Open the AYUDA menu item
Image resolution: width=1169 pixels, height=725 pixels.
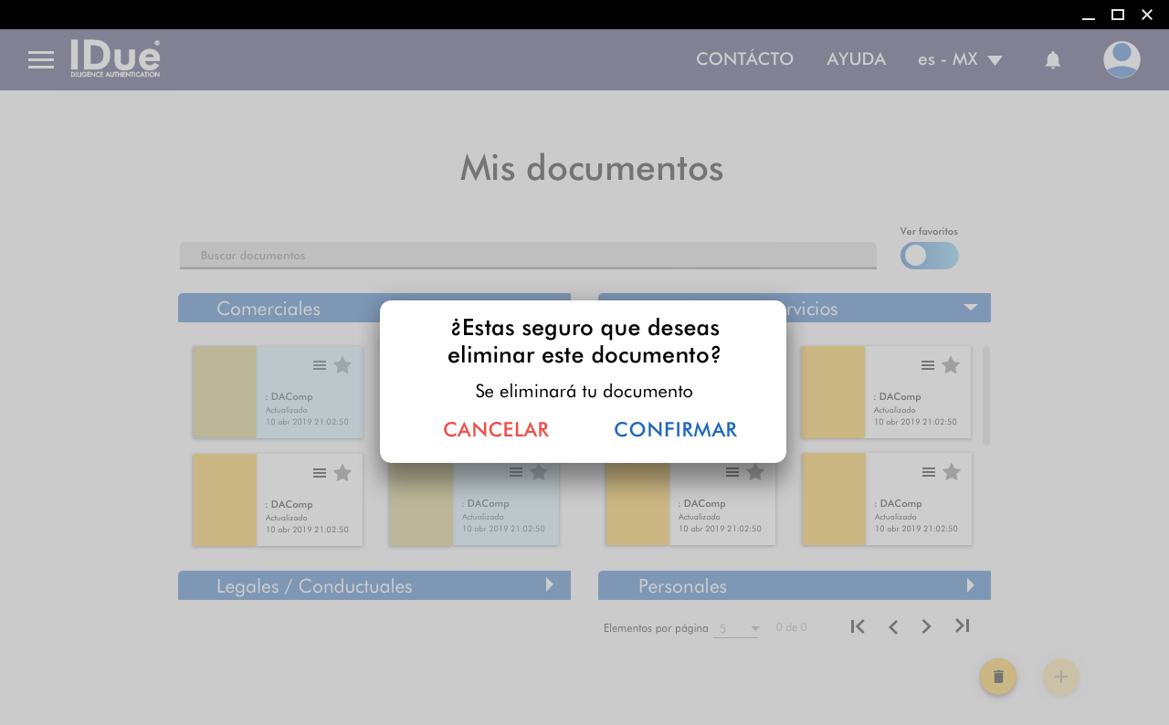[x=856, y=59]
